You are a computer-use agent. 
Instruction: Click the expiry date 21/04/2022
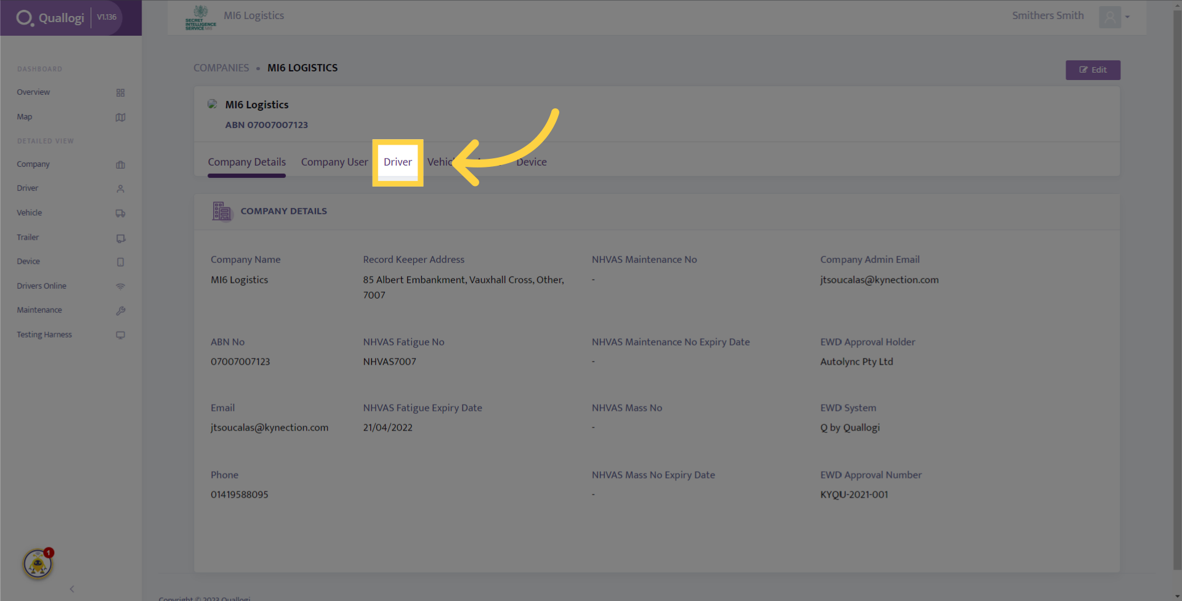(387, 427)
